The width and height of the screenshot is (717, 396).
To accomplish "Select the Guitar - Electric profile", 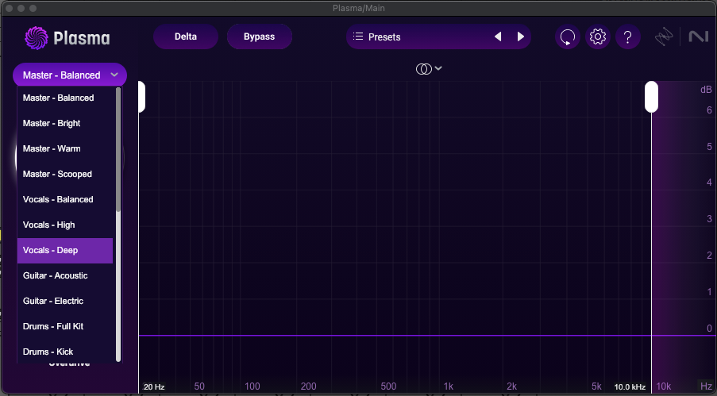I will [x=65, y=301].
